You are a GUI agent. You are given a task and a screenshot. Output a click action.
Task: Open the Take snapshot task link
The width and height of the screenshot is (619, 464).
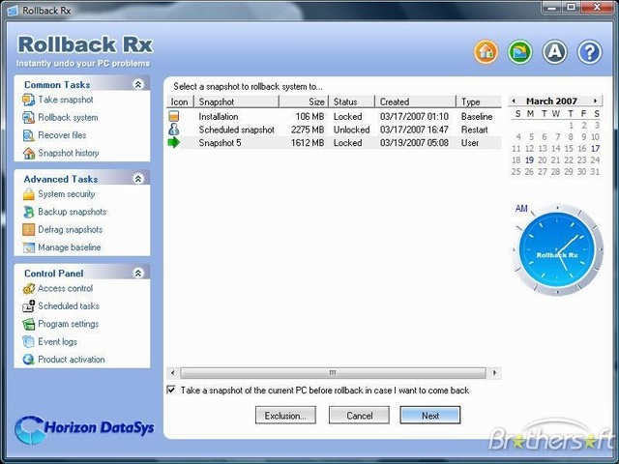(x=66, y=100)
